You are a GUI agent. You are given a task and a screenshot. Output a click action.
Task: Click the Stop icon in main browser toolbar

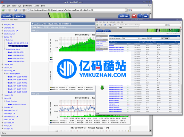[x=20, y=10]
